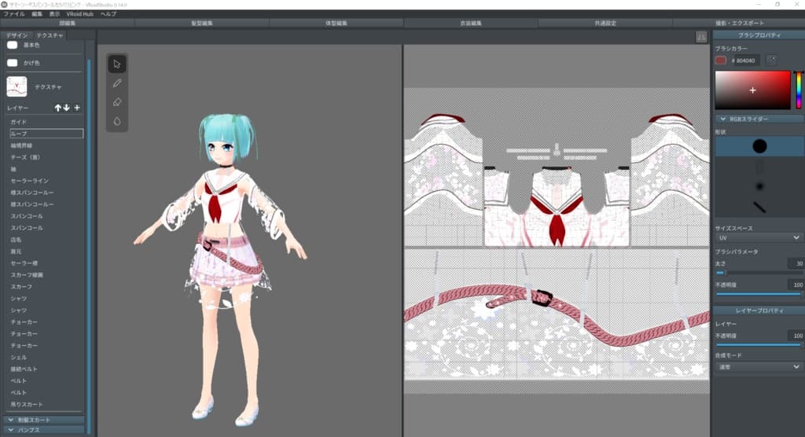The width and height of the screenshot is (805, 437).
Task: Select the cursor selection tool
Action: point(117,64)
